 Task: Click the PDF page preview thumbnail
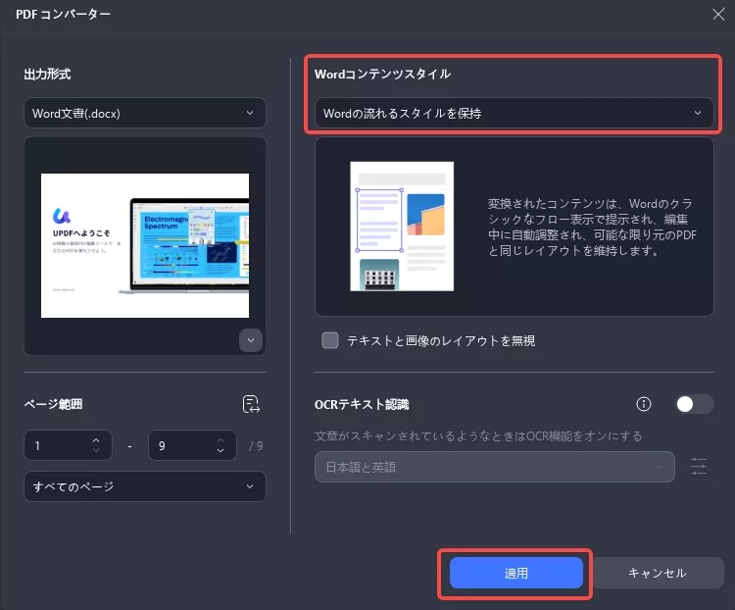click(145, 245)
